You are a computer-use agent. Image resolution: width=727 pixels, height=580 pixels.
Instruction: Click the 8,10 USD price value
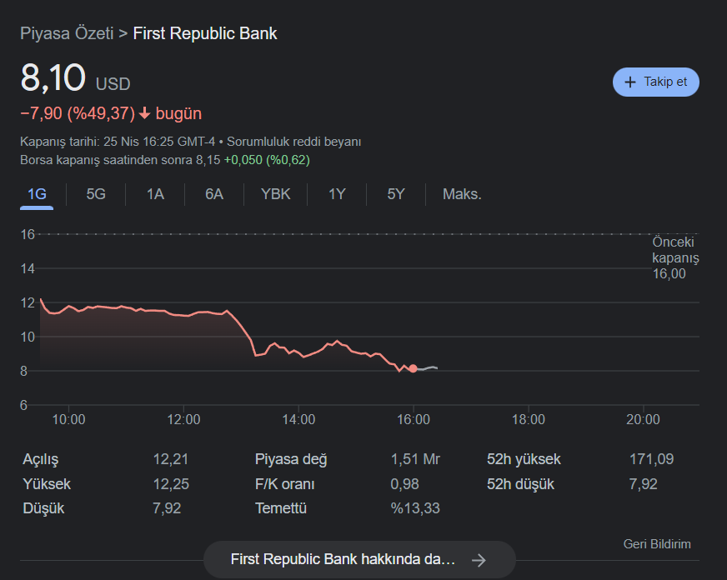pyautogui.click(x=53, y=79)
